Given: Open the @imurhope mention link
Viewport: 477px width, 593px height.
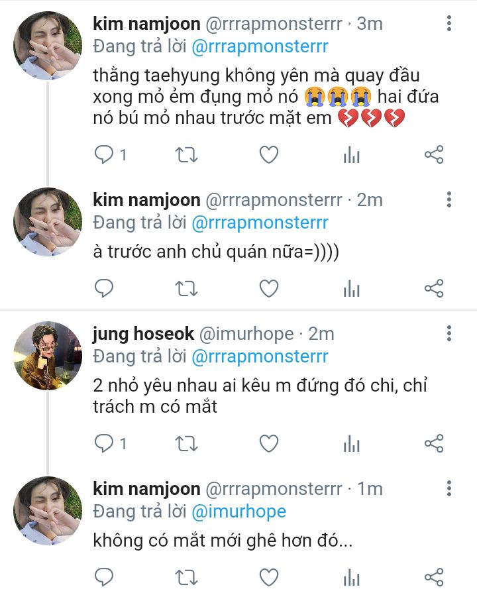Looking at the screenshot, I should pos(238,512).
